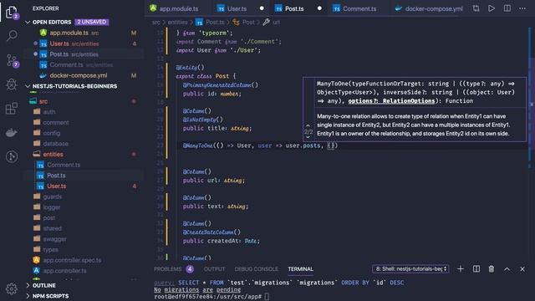Select User.ts in Open Editors list
The image size is (535, 301).
[84, 43]
